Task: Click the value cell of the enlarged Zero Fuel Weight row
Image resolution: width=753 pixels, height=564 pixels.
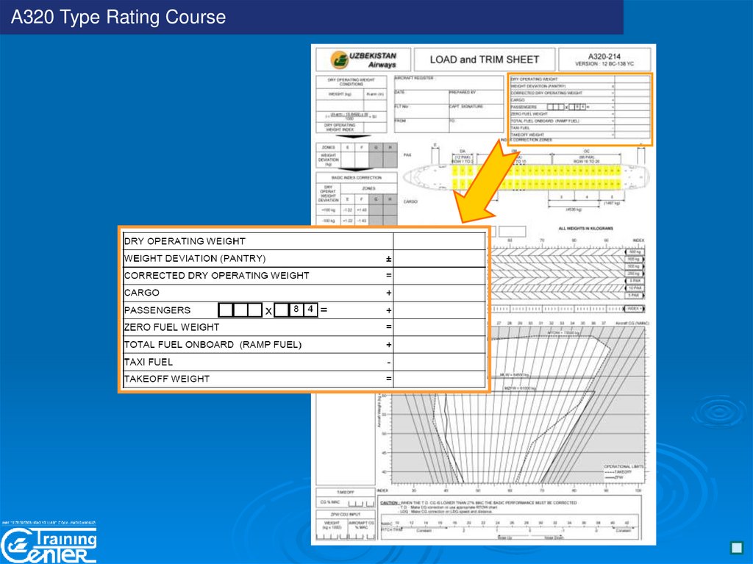Action: pos(439,327)
